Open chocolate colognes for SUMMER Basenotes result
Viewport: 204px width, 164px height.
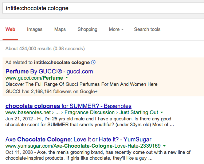click(x=68, y=106)
